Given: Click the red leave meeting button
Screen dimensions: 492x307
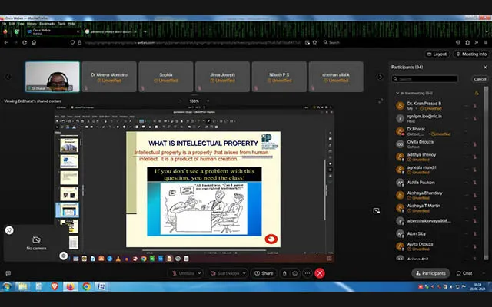Looking at the screenshot, I should pos(320,273).
